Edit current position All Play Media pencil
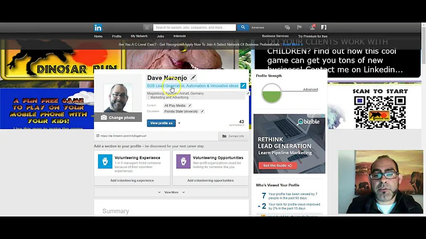 pyautogui.click(x=190, y=105)
